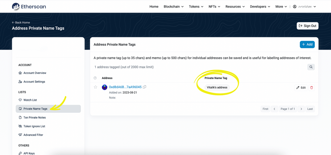Click the Etherscan logo
Image resolution: width=331 pixels, height=155 pixels.
[29, 7]
